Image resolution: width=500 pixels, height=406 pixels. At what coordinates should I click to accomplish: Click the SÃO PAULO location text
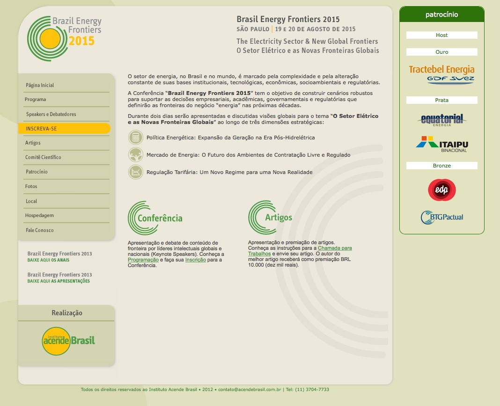point(253,29)
